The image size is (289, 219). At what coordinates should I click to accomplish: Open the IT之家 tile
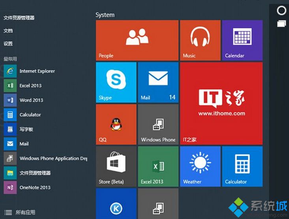coord(221,103)
